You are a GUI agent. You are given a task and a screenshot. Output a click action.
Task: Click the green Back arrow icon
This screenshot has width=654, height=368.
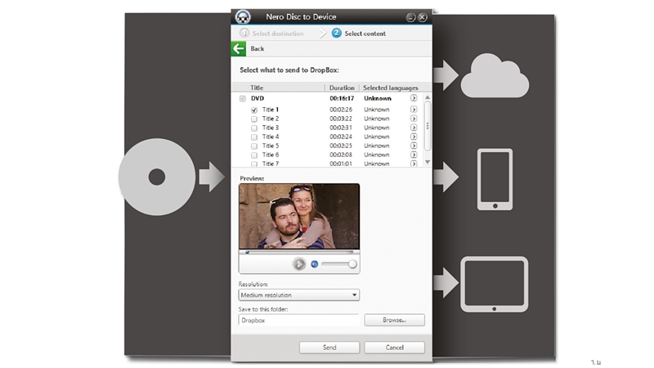coord(239,49)
